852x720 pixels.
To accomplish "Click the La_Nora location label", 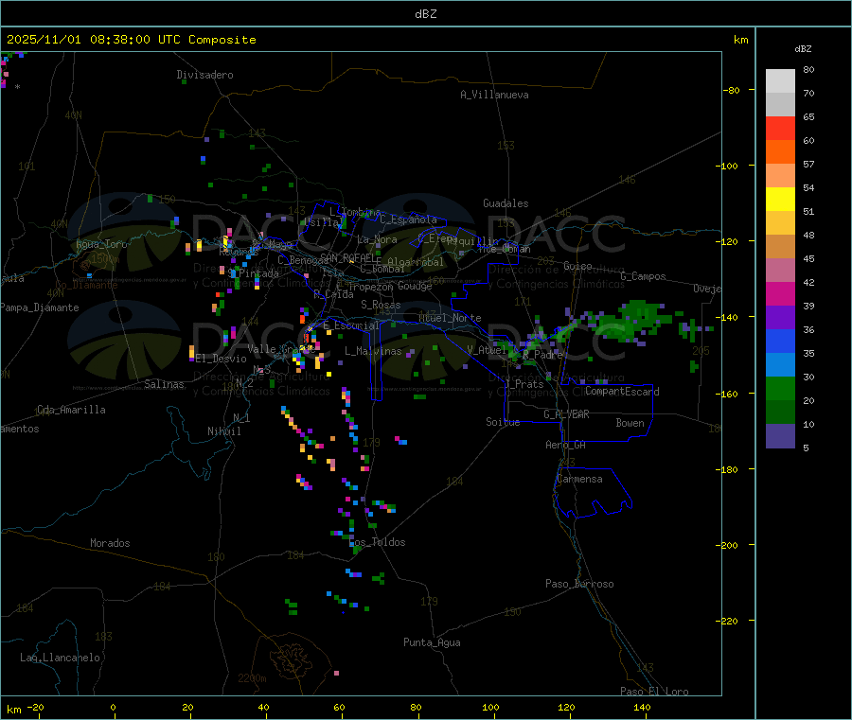I will (x=377, y=239).
